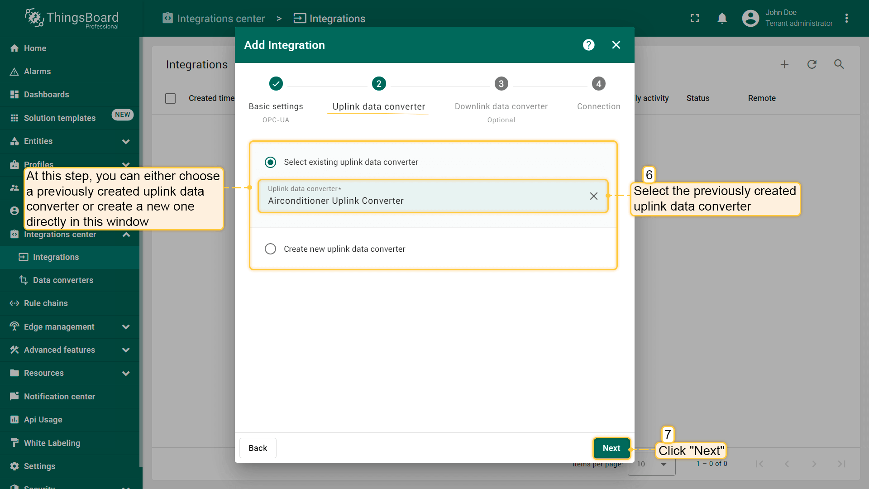Click the add integration plus icon

(x=784, y=64)
